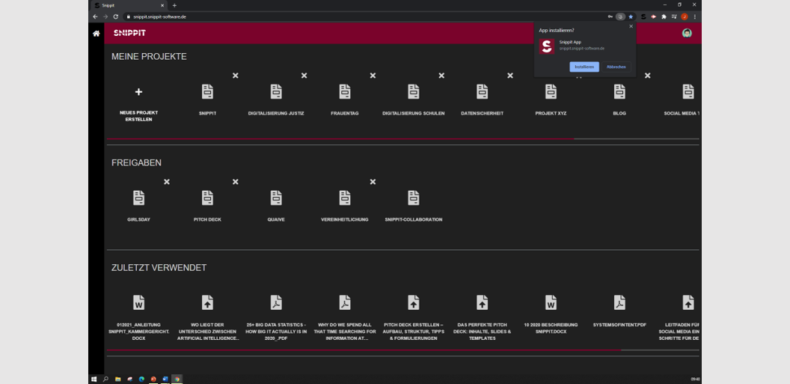Click the Installieren button

coord(584,67)
